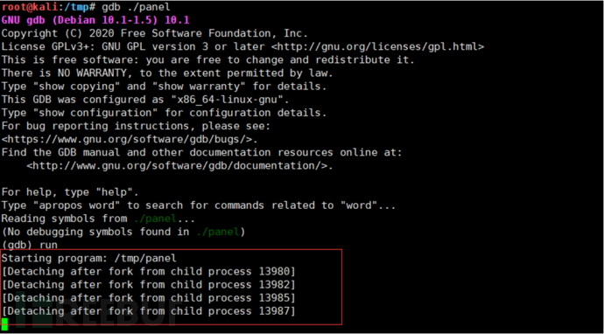Click the "(gdb) run" command line
Image resolution: width=604 pixels, height=334 pixels.
(29, 245)
